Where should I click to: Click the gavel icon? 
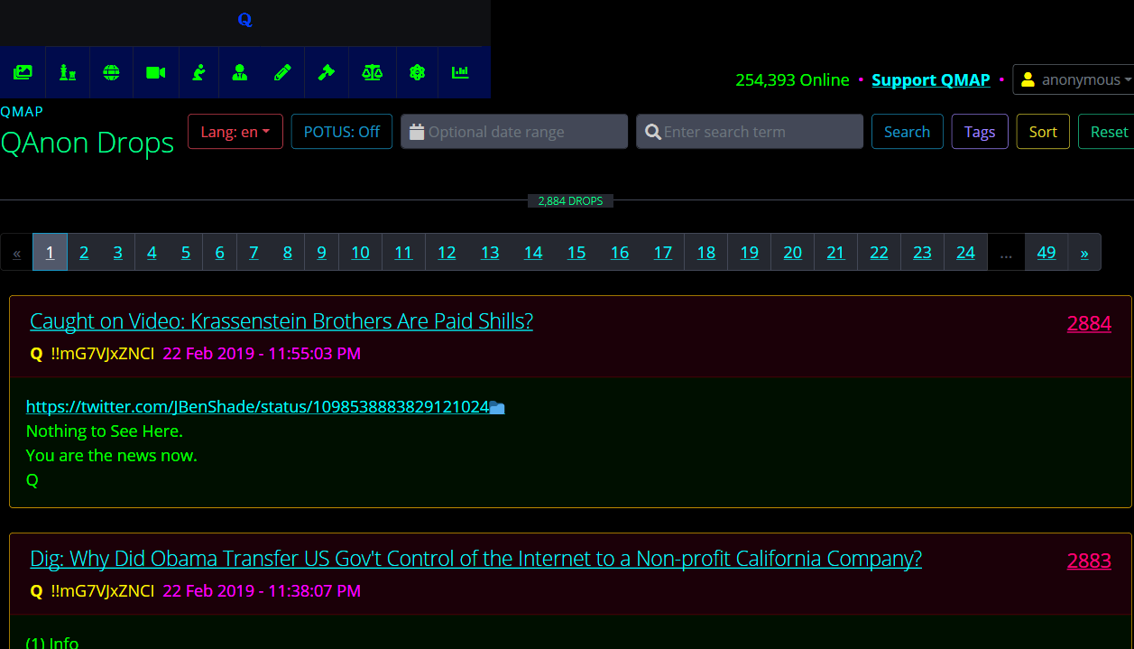coord(327,72)
